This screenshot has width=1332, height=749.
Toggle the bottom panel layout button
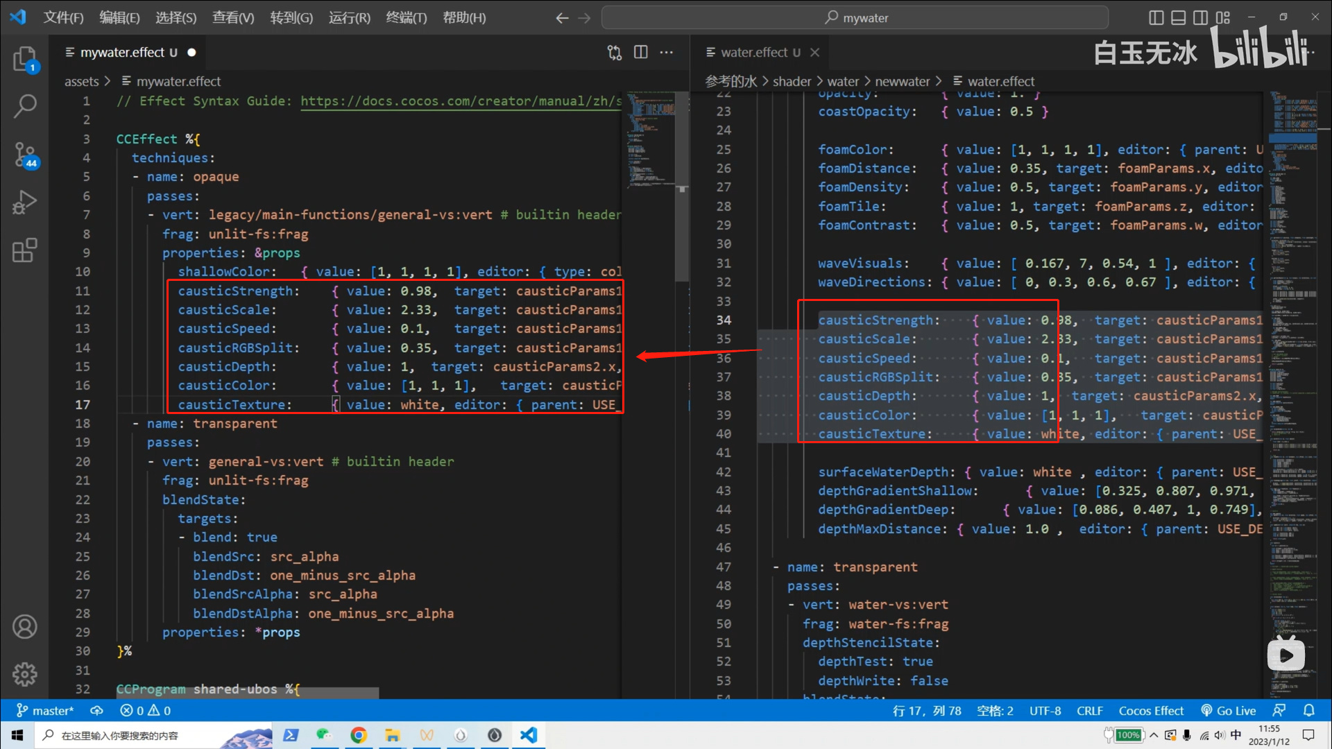[1178, 17]
